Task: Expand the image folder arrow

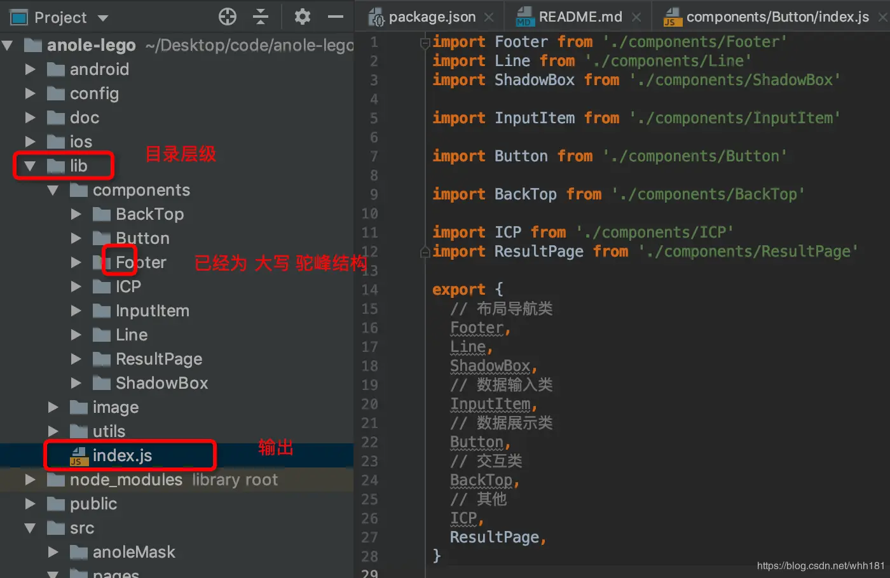Action: (53, 407)
